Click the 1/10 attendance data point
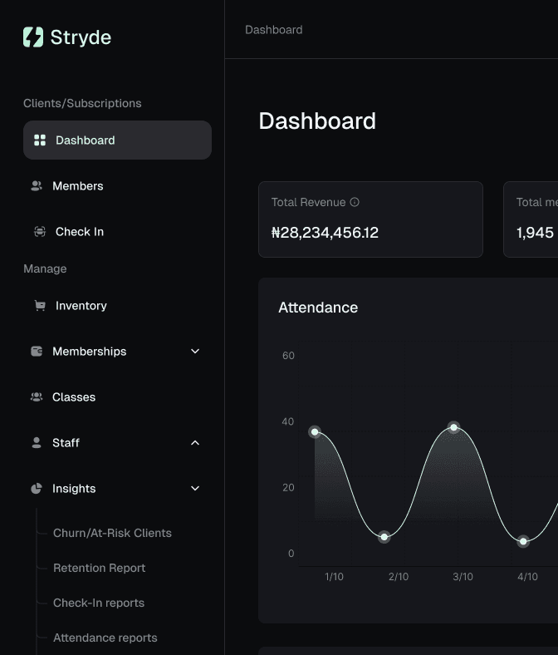Image resolution: width=558 pixels, height=655 pixels. click(315, 432)
